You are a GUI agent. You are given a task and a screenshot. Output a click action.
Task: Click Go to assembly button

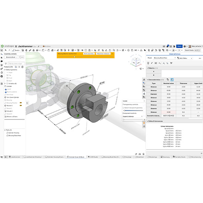point(89,53)
